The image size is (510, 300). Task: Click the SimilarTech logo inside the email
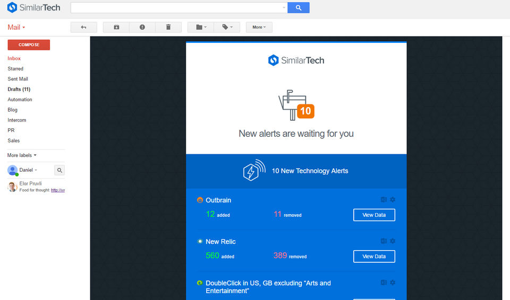[296, 60]
